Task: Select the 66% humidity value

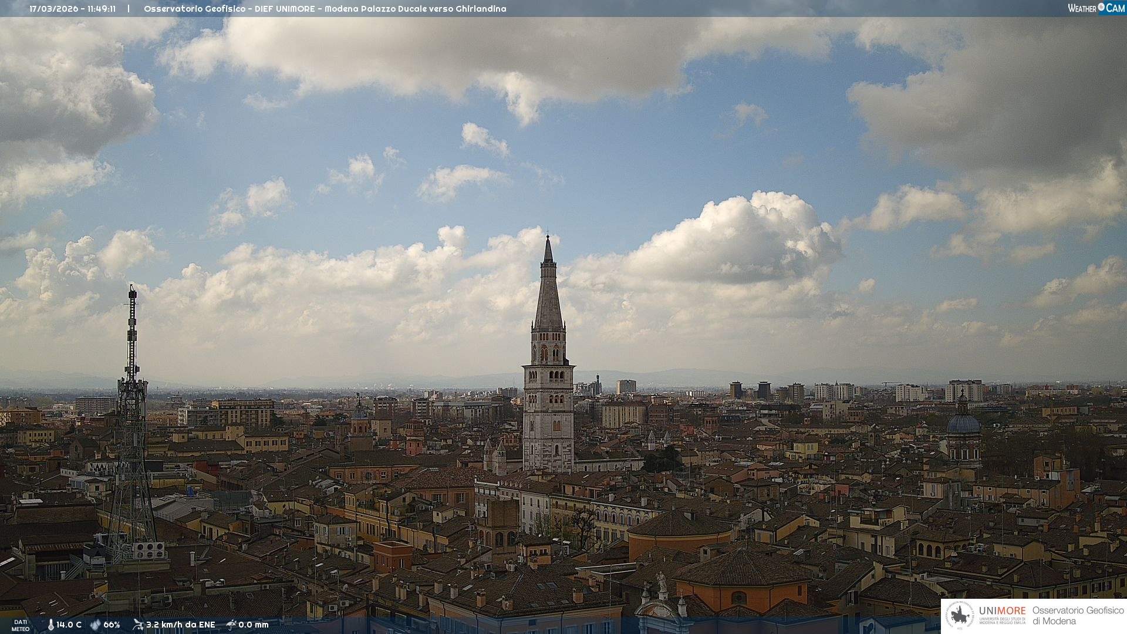Action: click(112, 625)
